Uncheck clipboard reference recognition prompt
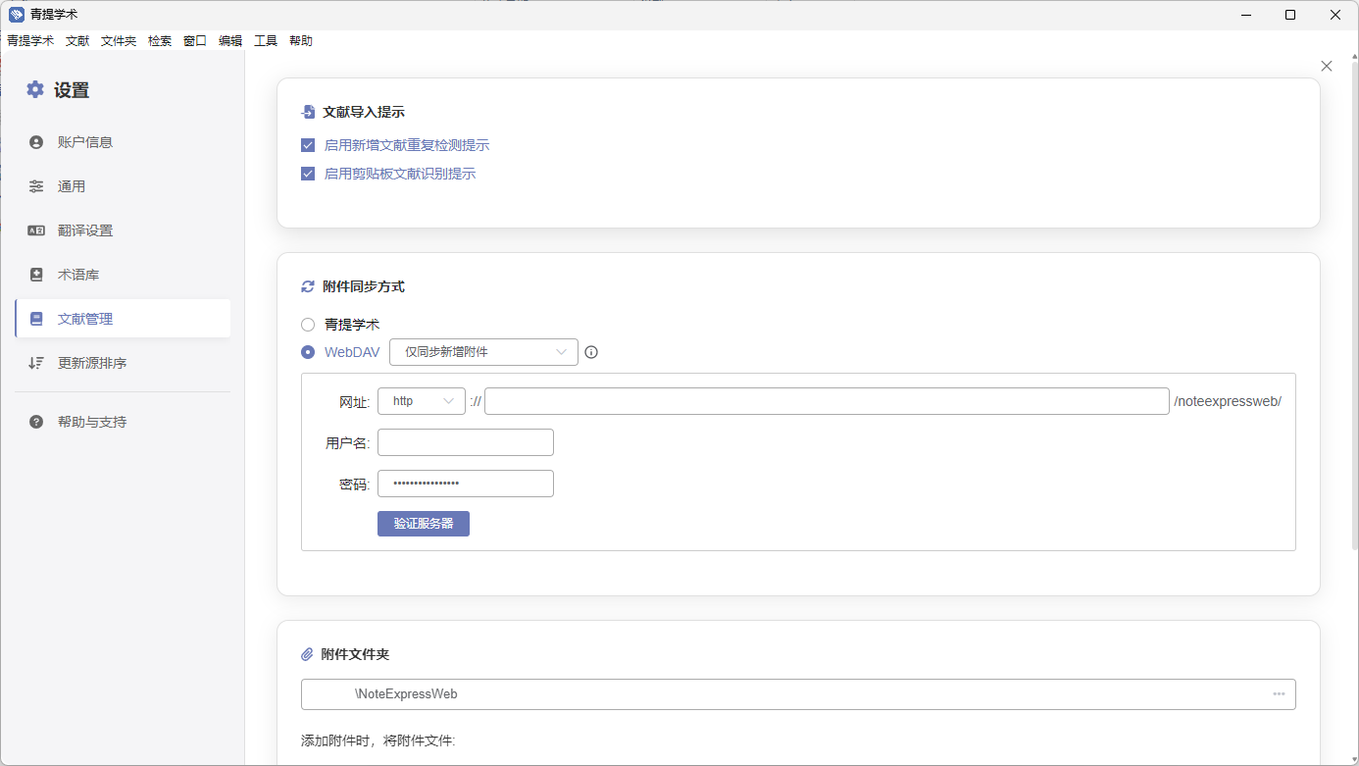This screenshot has height=766, width=1359. pyautogui.click(x=308, y=174)
